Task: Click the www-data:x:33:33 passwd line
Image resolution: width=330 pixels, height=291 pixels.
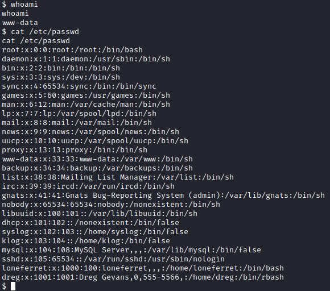Action: [x=97, y=159]
